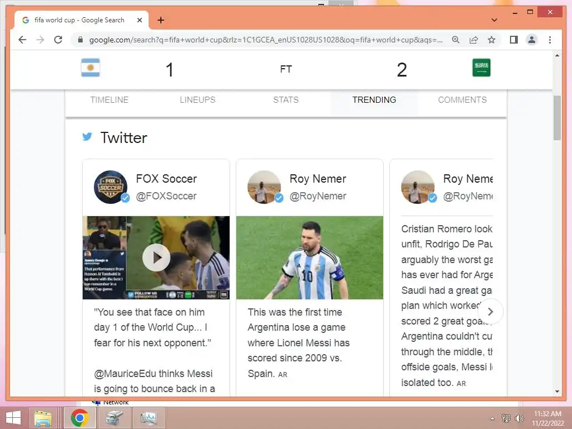
Task: Show hidden system tray icons
Action: pyautogui.click(x=492, y=418)
